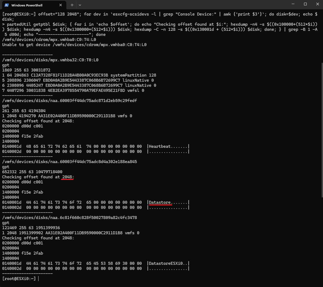Click the PowerShell icon on the terminal tab
The image size is (323, 287).
7,5
